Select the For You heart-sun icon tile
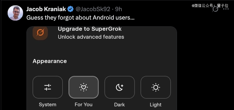 [83, 87]
